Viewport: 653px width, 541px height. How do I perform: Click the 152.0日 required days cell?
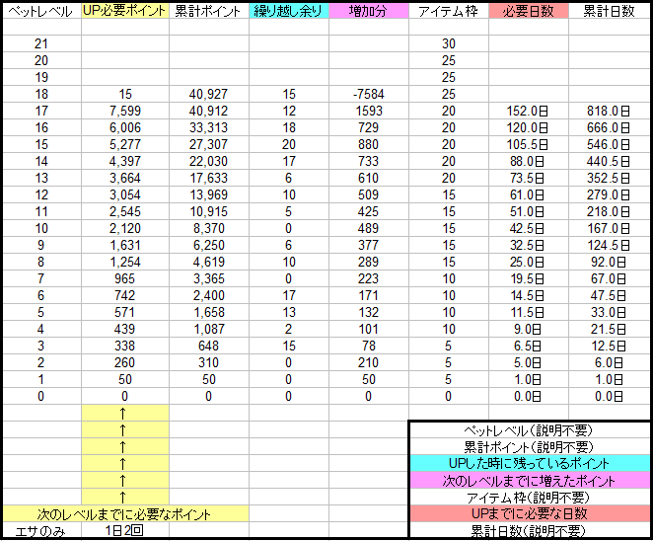click(x=529, y=111)
